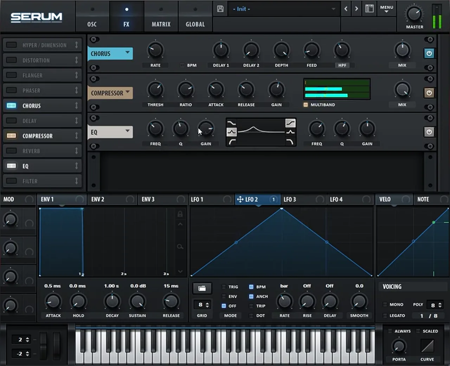Open the Compressor effect type dropdown

110,93
